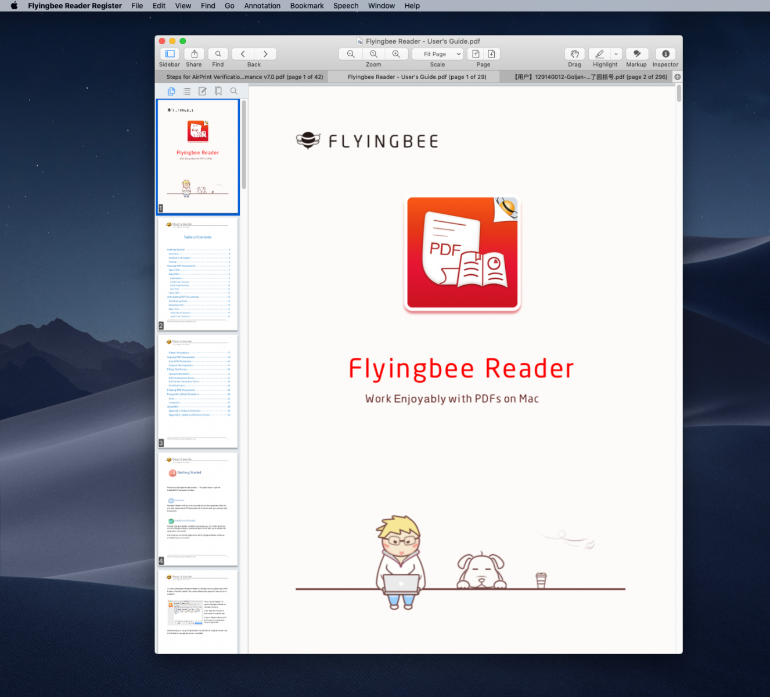770x697 pixels.
Task: Show the outline list in sidebar
Action: coord(187,91)
